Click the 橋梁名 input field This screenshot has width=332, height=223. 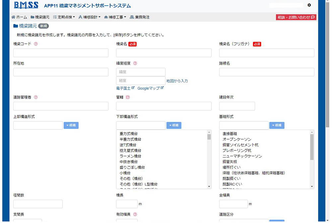click(164, 53)
